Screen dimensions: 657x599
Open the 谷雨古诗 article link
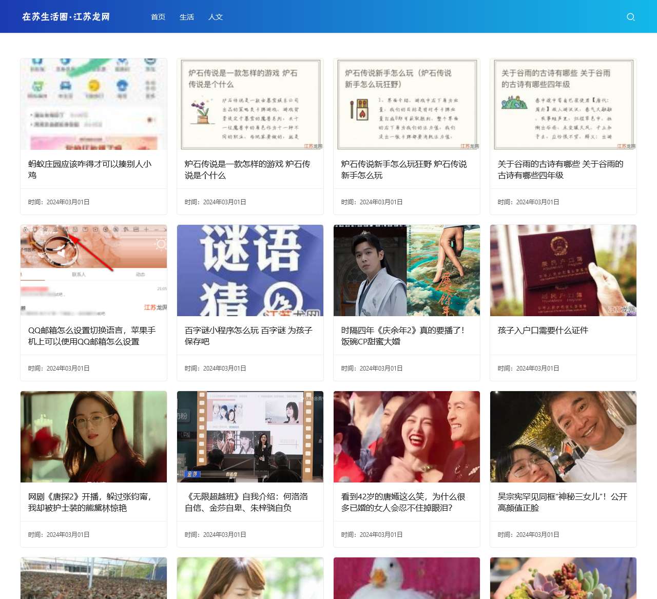point(560,169)
